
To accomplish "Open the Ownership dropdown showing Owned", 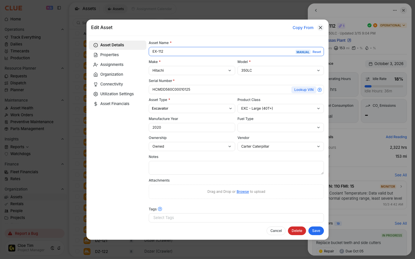I will pos(192,146).
